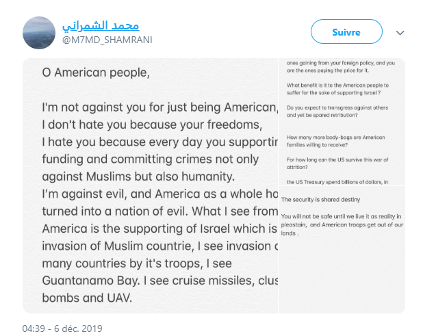Open the tweet options chevron menu
423x336 pixels.
pyautogui.click(x=401, y=32)
